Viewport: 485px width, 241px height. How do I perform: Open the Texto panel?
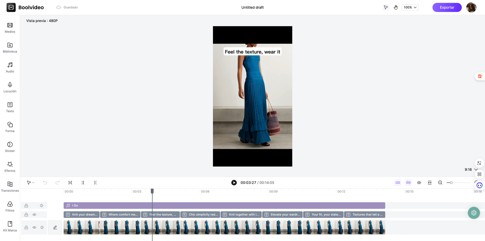(x=10, y=107)
